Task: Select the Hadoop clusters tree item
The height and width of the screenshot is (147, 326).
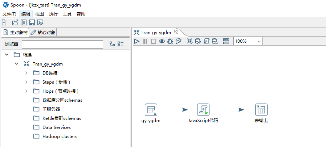Action: coord(60,136)
